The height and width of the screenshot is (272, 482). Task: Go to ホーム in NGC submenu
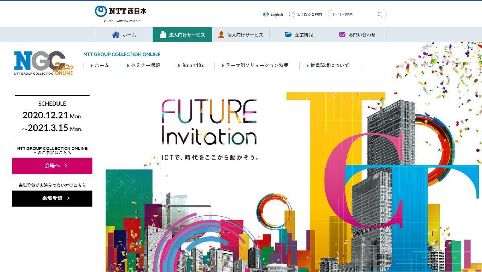tap(100, 65)
